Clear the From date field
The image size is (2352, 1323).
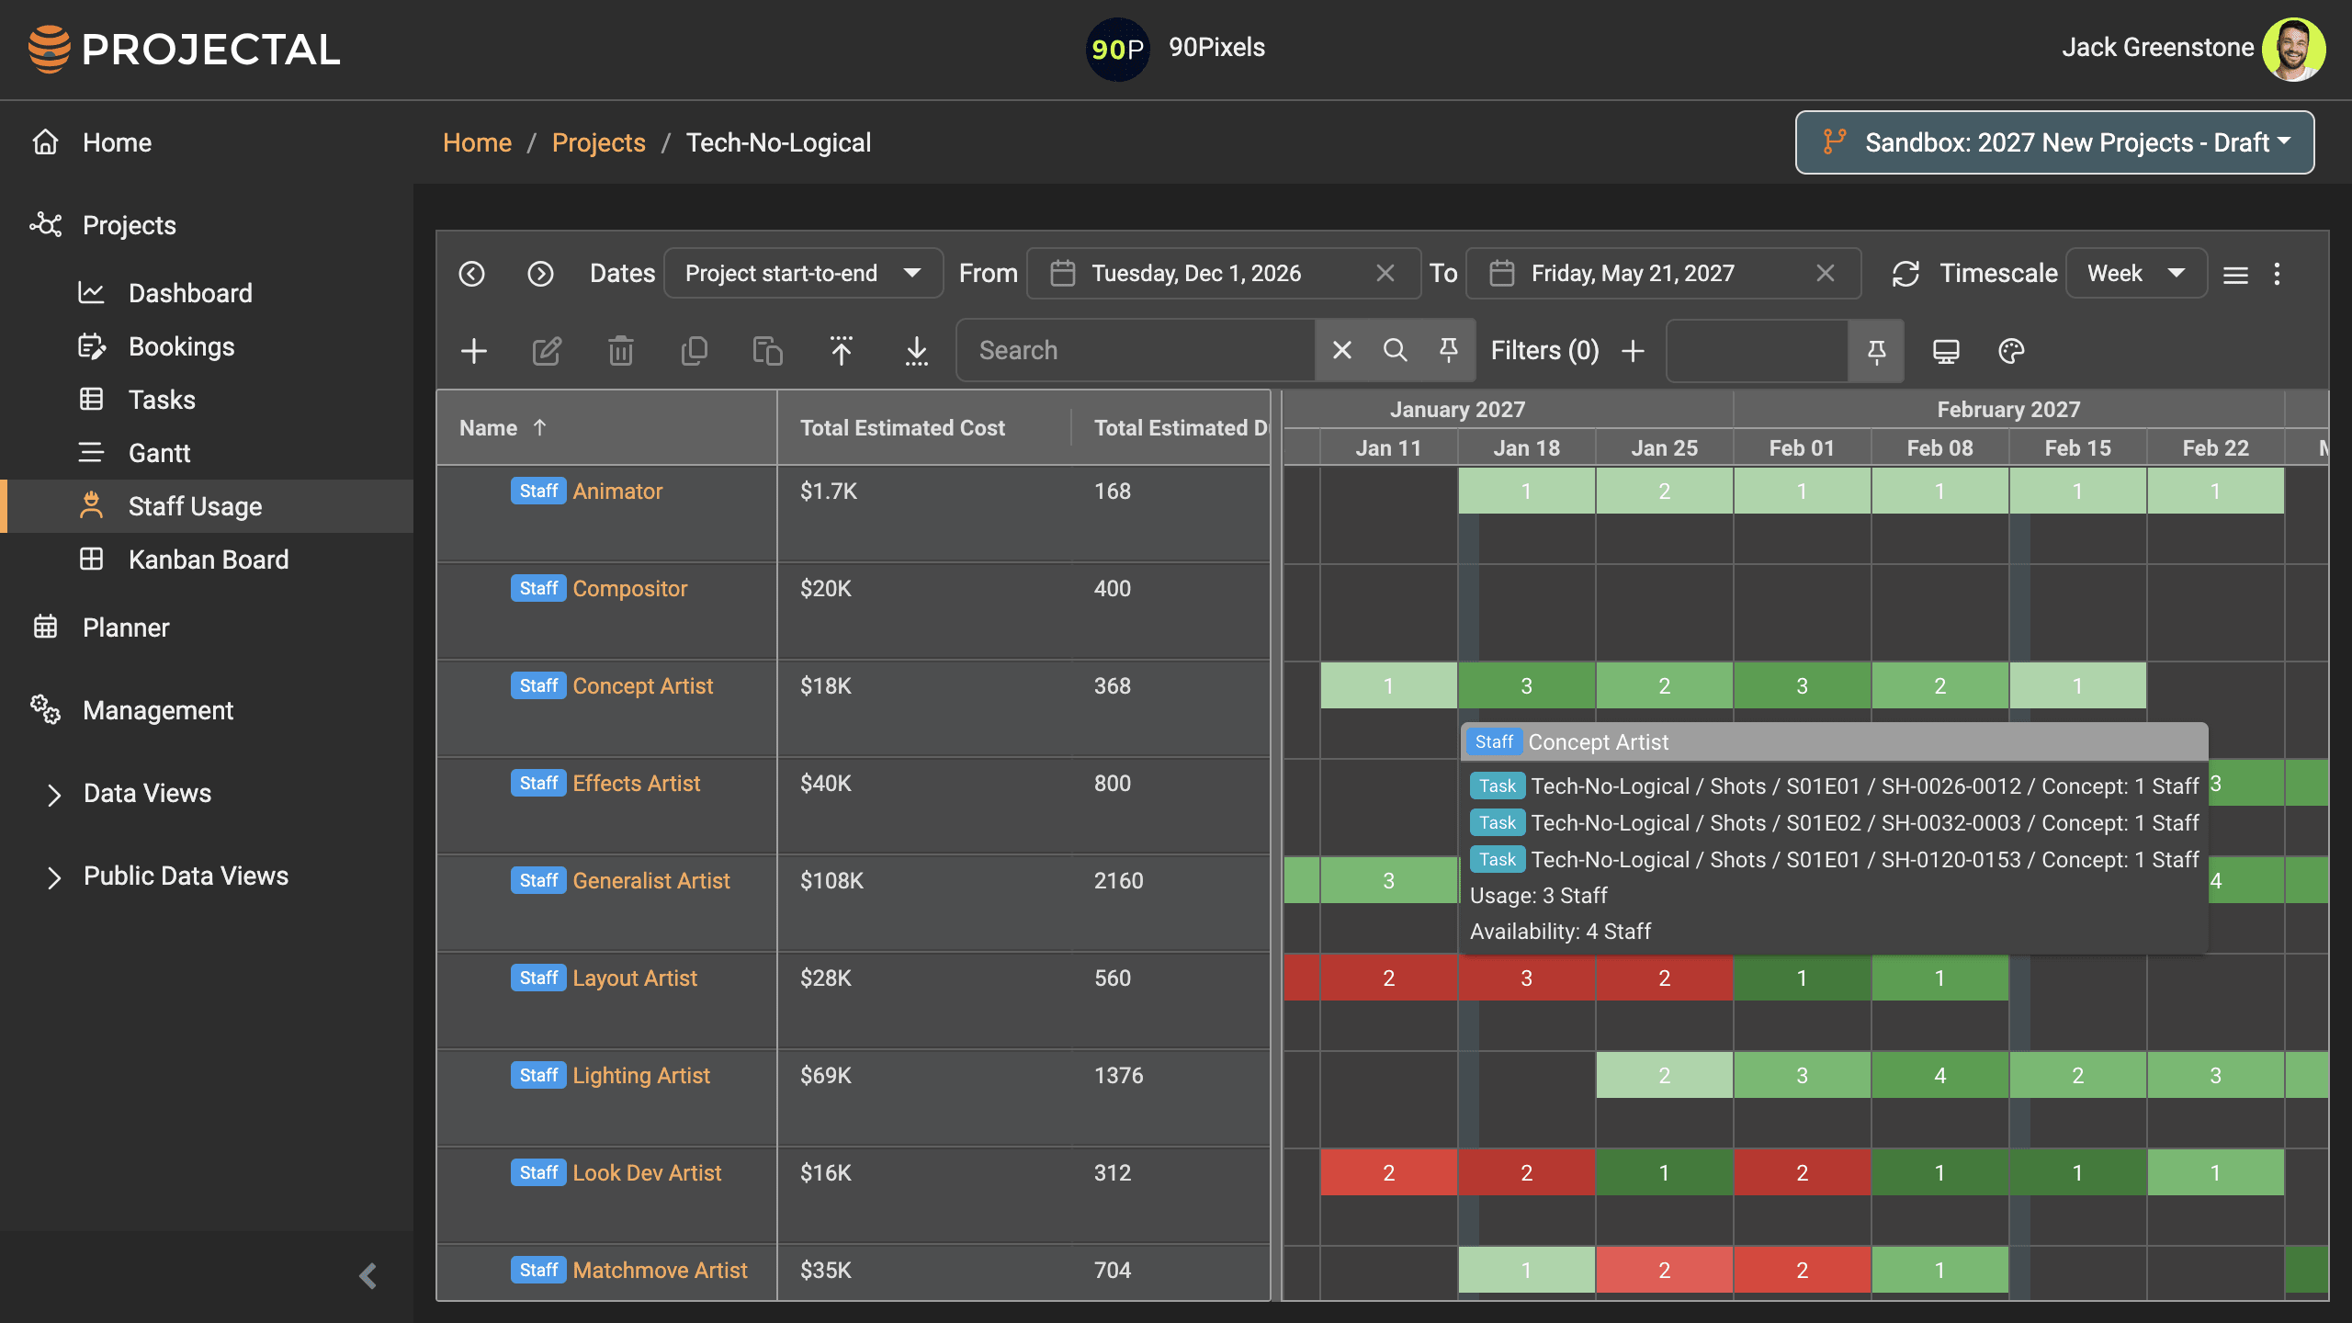point(1385,274)
